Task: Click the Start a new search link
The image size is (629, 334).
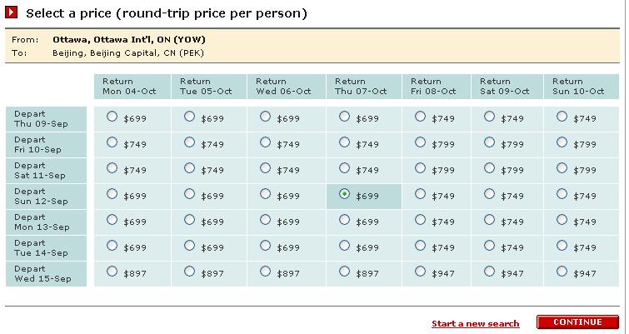Action: [x=476, y=323]
